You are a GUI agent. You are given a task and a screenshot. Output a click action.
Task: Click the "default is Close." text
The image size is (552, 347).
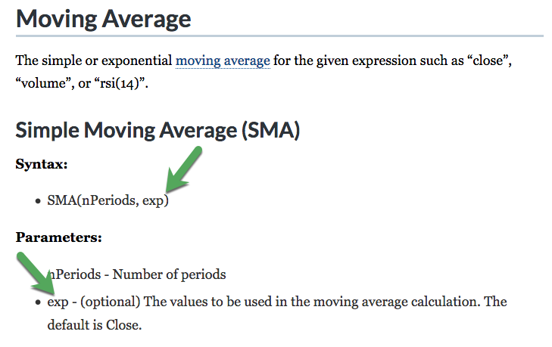pos(94,327)
